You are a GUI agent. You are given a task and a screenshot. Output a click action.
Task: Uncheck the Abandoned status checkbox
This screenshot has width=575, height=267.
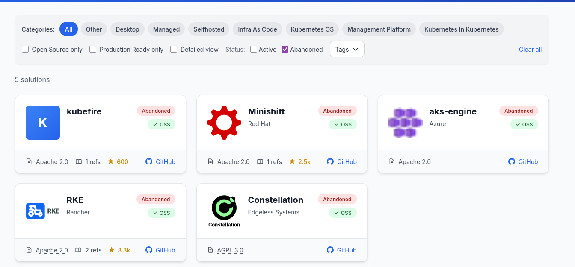coord(285,50)
